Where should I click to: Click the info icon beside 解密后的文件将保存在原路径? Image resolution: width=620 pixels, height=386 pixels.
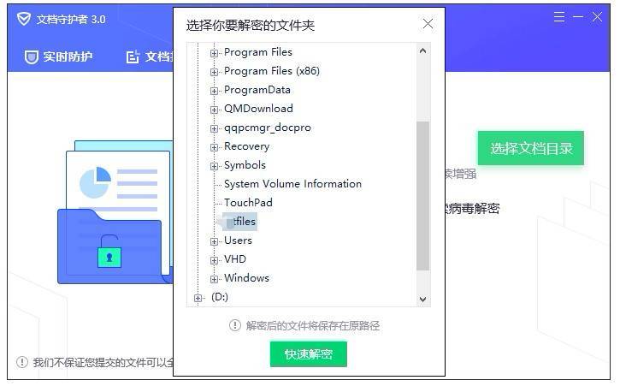pos(235,325)
